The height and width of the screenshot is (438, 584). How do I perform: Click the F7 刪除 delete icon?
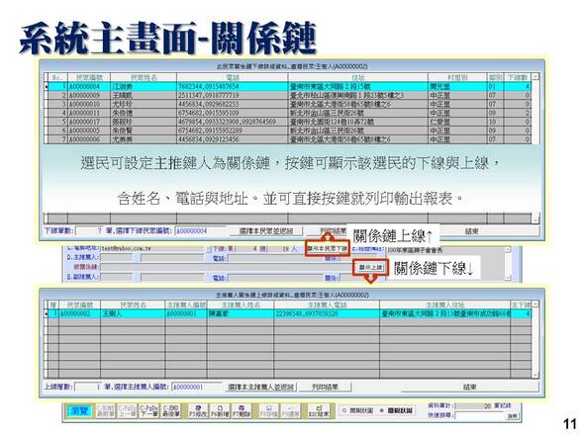click(242, 410)
